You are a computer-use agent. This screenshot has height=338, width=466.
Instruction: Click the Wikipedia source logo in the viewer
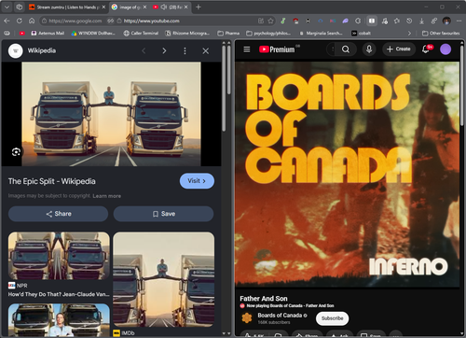(x=16, y=50)
